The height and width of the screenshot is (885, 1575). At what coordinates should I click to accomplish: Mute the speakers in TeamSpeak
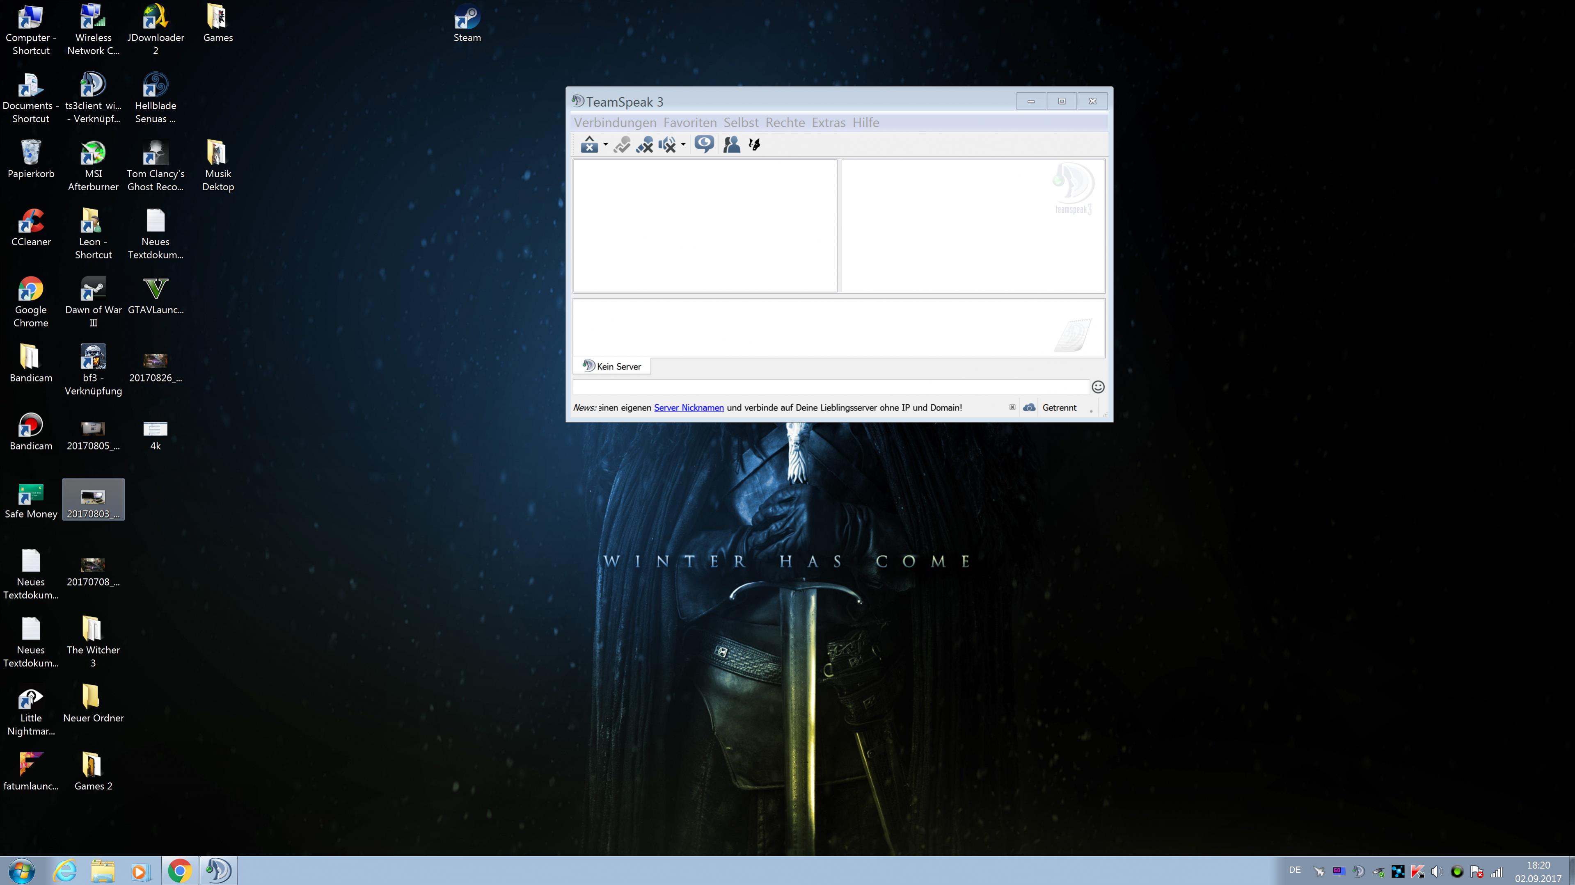pyautogui.click(x=667, y=145)
